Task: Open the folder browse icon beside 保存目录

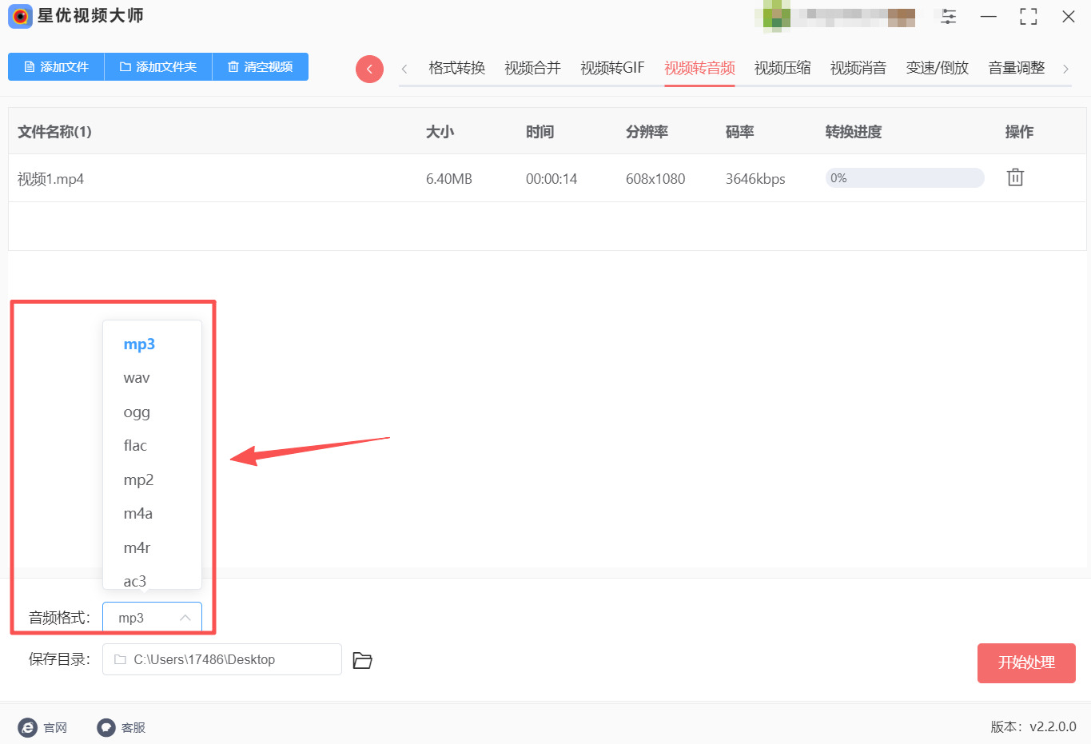Action: [x=363, y=660]
